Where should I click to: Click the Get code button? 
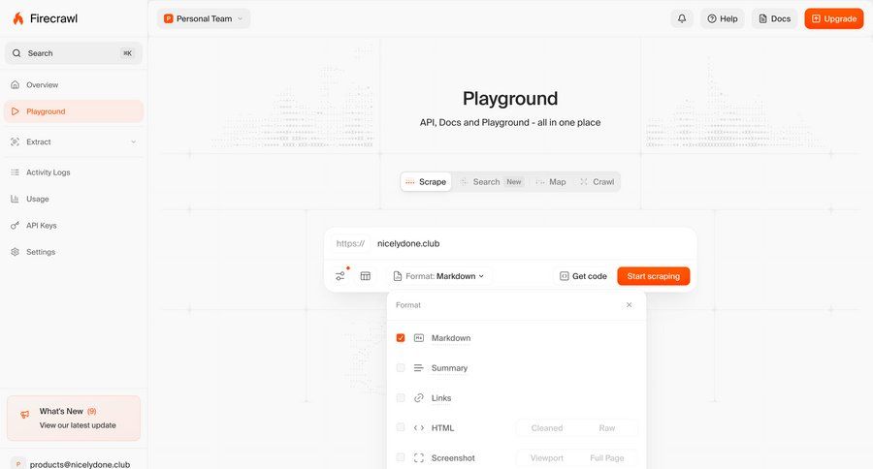[583, 276]
